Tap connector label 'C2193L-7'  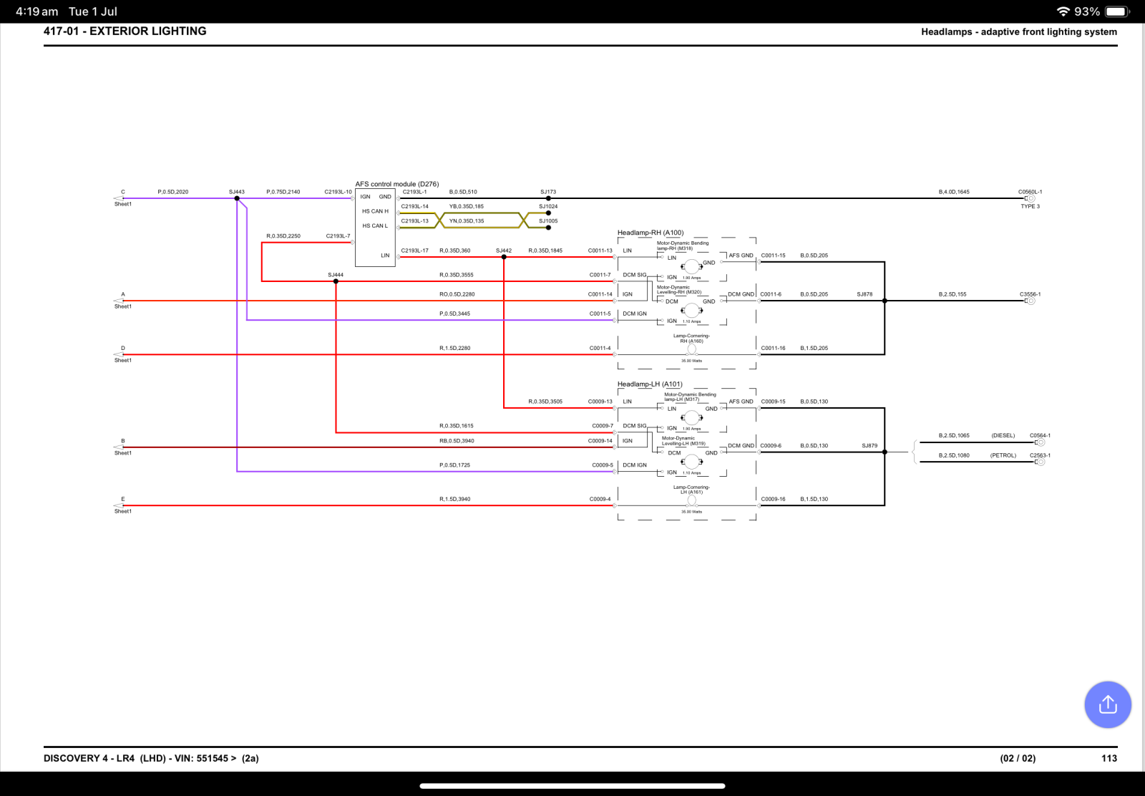click(x=338, y=236)
